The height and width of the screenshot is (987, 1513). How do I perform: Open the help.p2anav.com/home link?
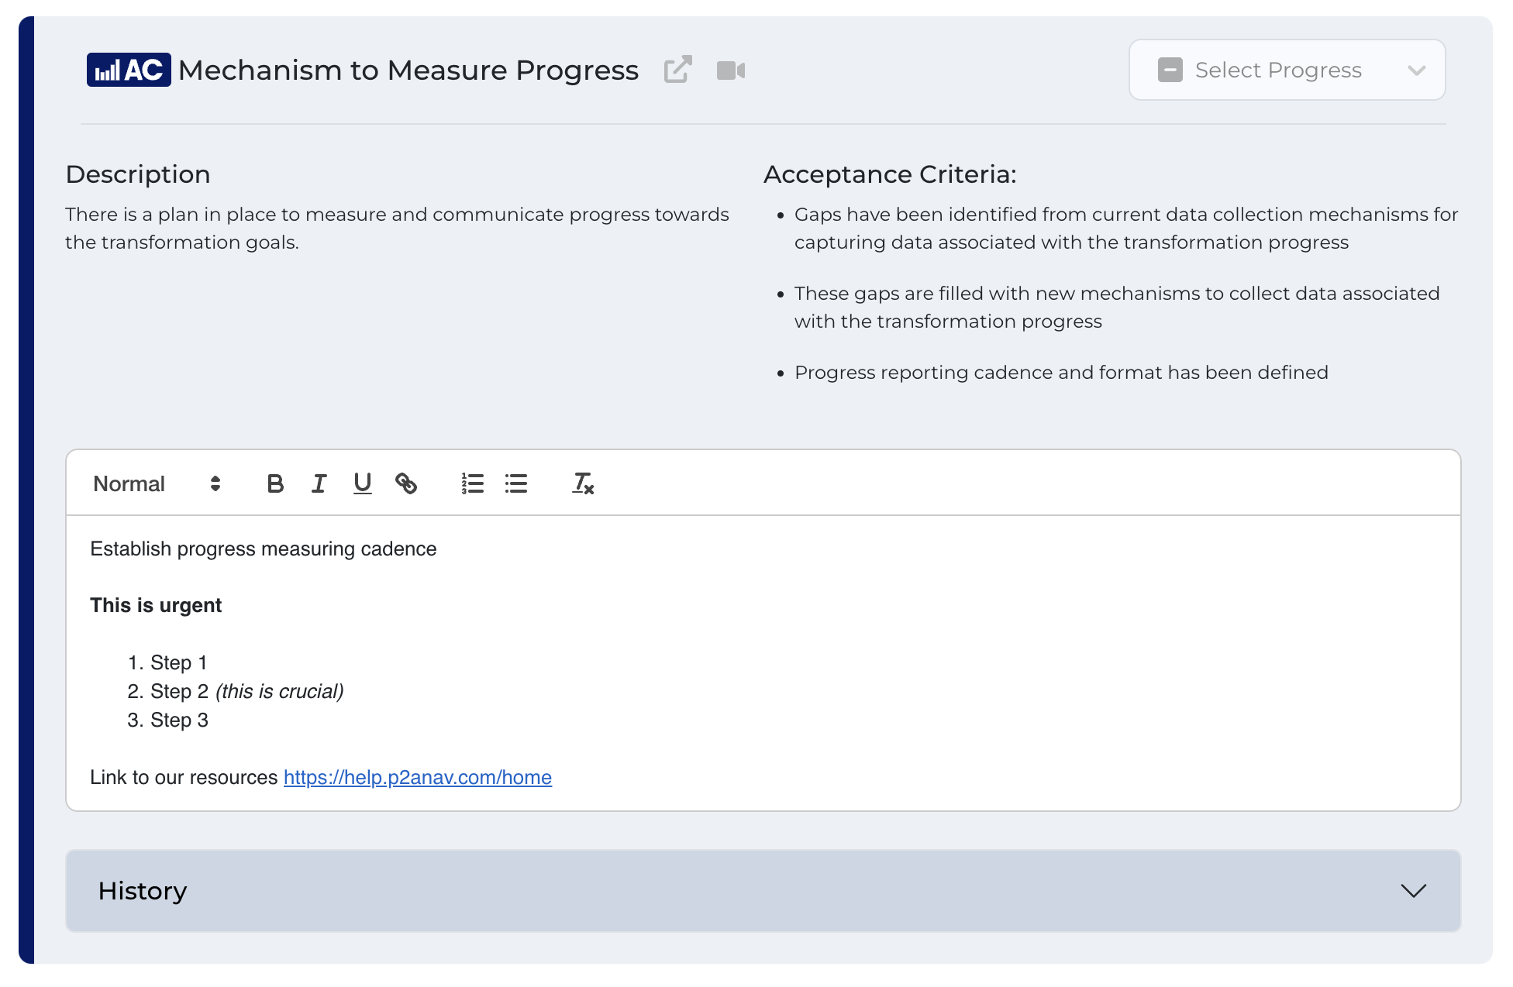(x=417, y=777)
